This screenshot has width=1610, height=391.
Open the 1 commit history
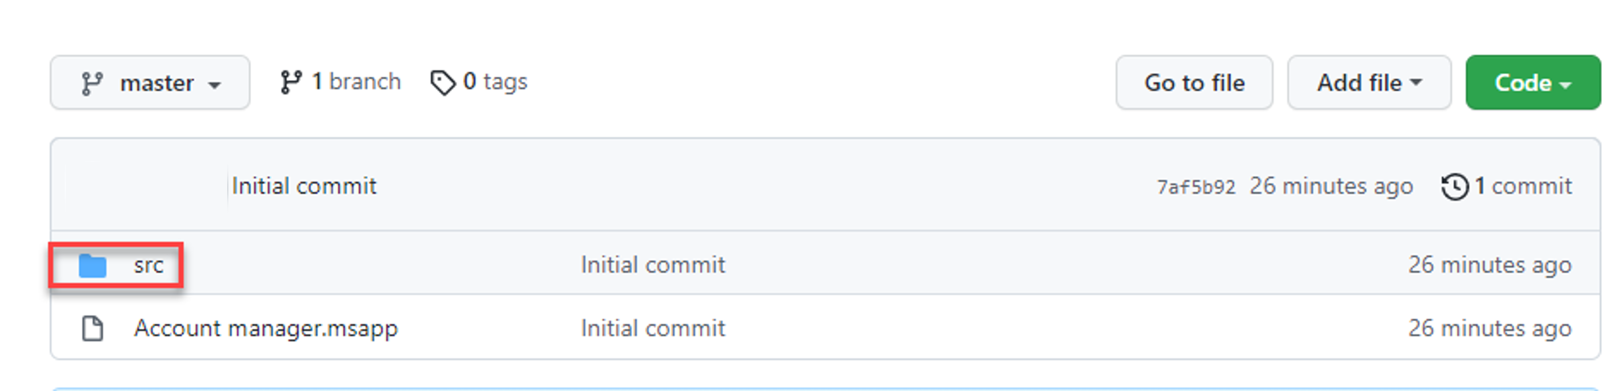1524,186
